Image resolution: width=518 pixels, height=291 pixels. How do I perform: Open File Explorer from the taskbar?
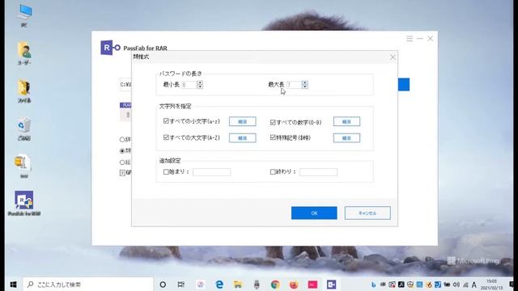237,284
